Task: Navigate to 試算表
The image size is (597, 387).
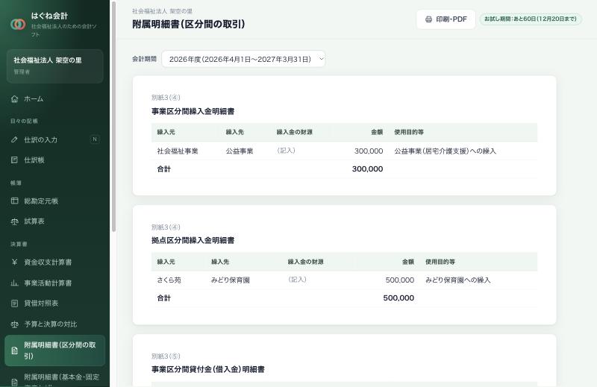Action: [x=54, y=221]
